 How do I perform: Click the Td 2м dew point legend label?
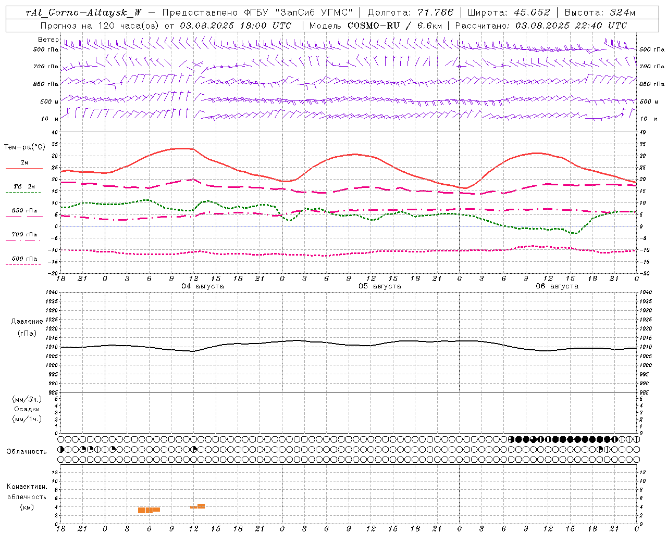(x=24, y=186)
